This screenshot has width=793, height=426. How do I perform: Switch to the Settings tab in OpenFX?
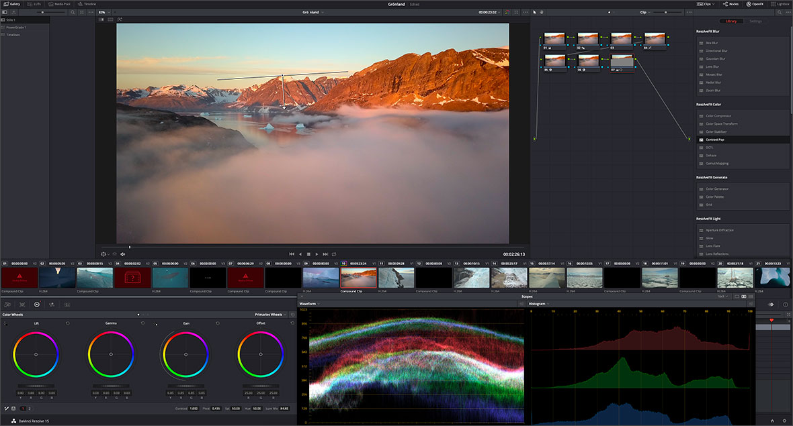756,21
